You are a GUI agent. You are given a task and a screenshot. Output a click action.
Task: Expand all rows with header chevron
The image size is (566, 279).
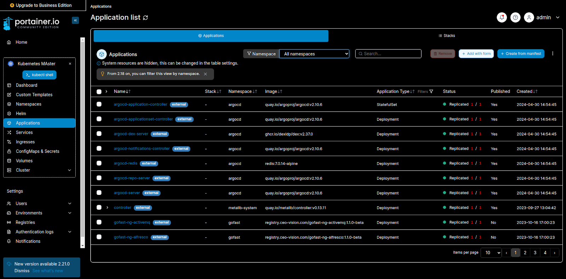coord(106,91)
